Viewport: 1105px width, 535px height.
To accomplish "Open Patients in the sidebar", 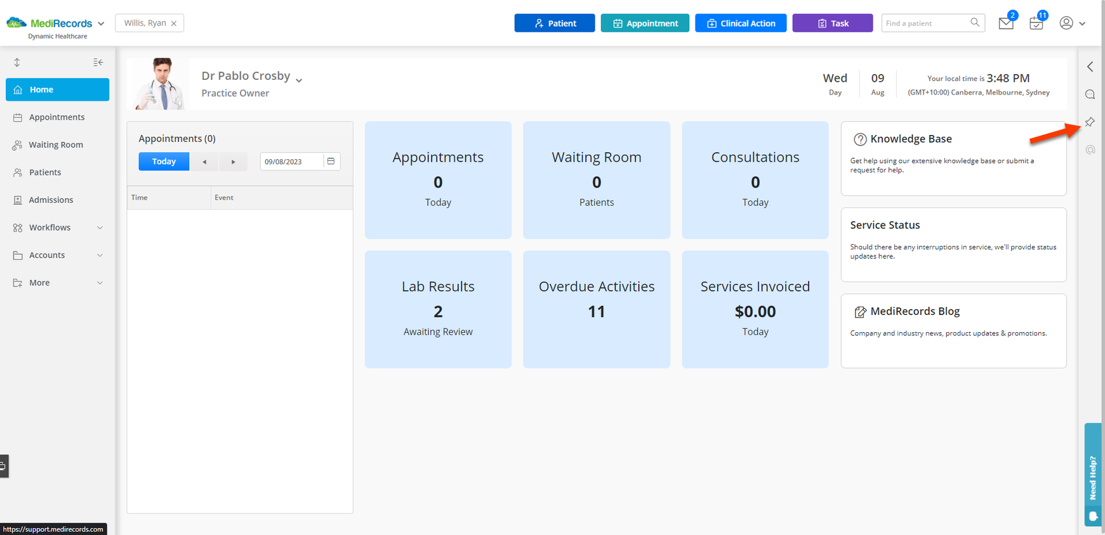I will (57, 172).
